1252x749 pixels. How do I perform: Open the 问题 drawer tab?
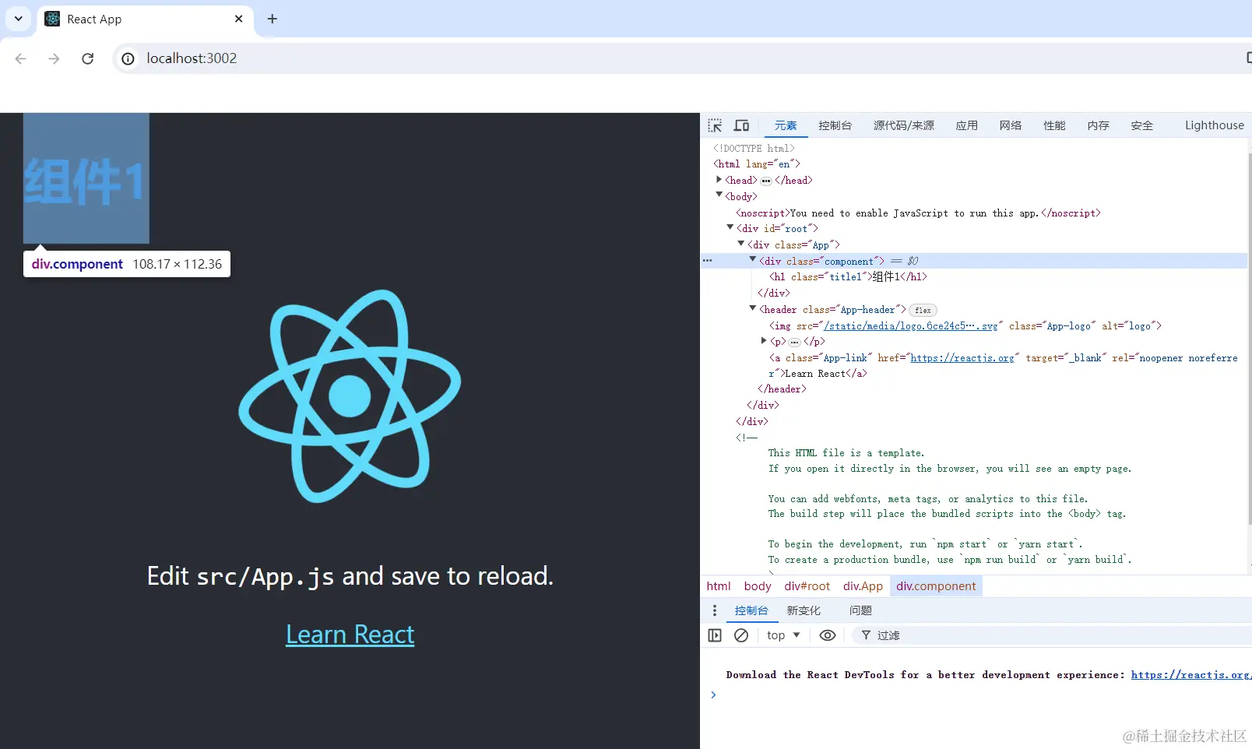coord(860,610)
